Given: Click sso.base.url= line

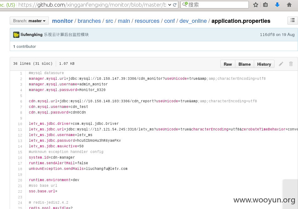Looking at the screenshot, I should [x=43, y=191].
